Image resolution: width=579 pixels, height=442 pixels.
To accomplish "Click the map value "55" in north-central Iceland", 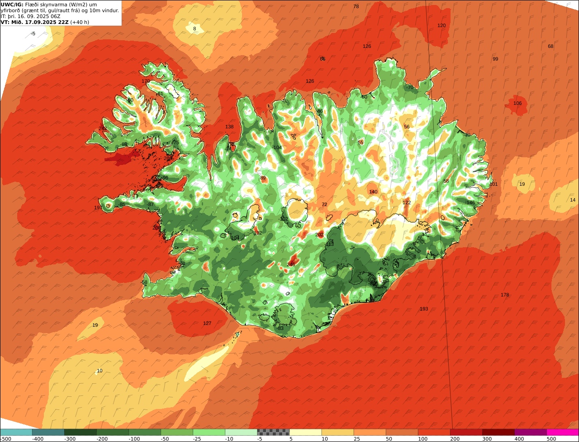I will (x=361, y=143).
